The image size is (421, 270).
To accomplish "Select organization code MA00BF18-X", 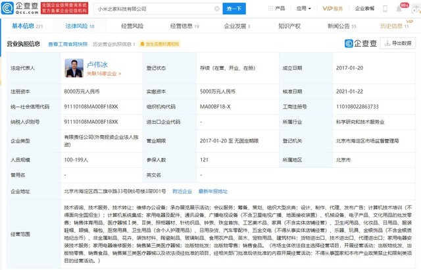I will [215, 107].
